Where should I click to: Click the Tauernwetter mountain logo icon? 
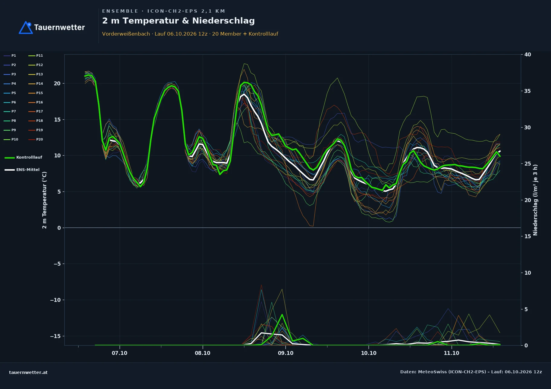26,27
